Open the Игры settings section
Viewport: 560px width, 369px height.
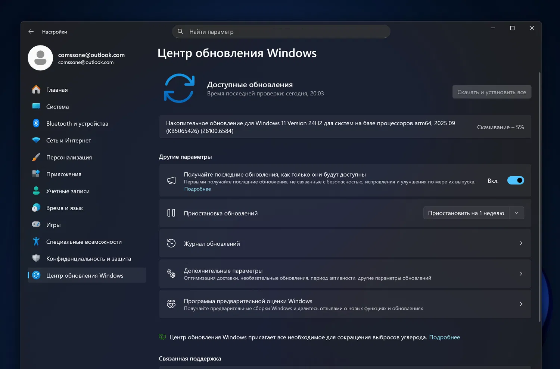click(87, 225)
